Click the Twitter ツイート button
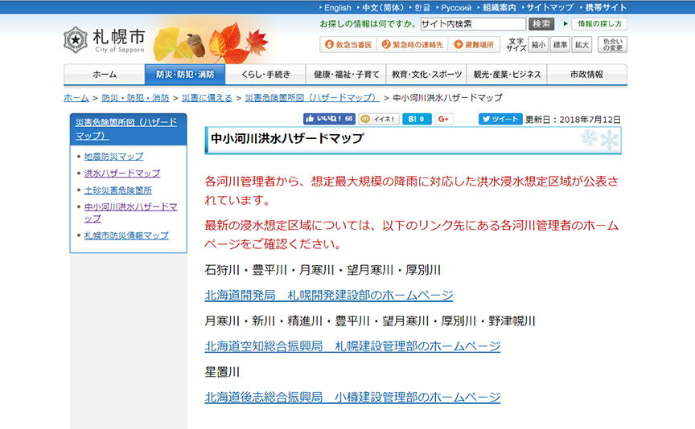Screen dimensions: 695x429 click(x=500, y=119)
